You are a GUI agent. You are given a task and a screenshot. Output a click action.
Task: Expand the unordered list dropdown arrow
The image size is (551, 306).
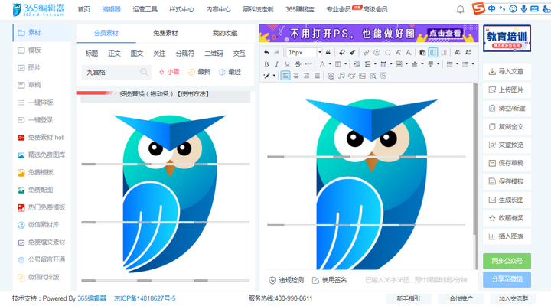473,64
